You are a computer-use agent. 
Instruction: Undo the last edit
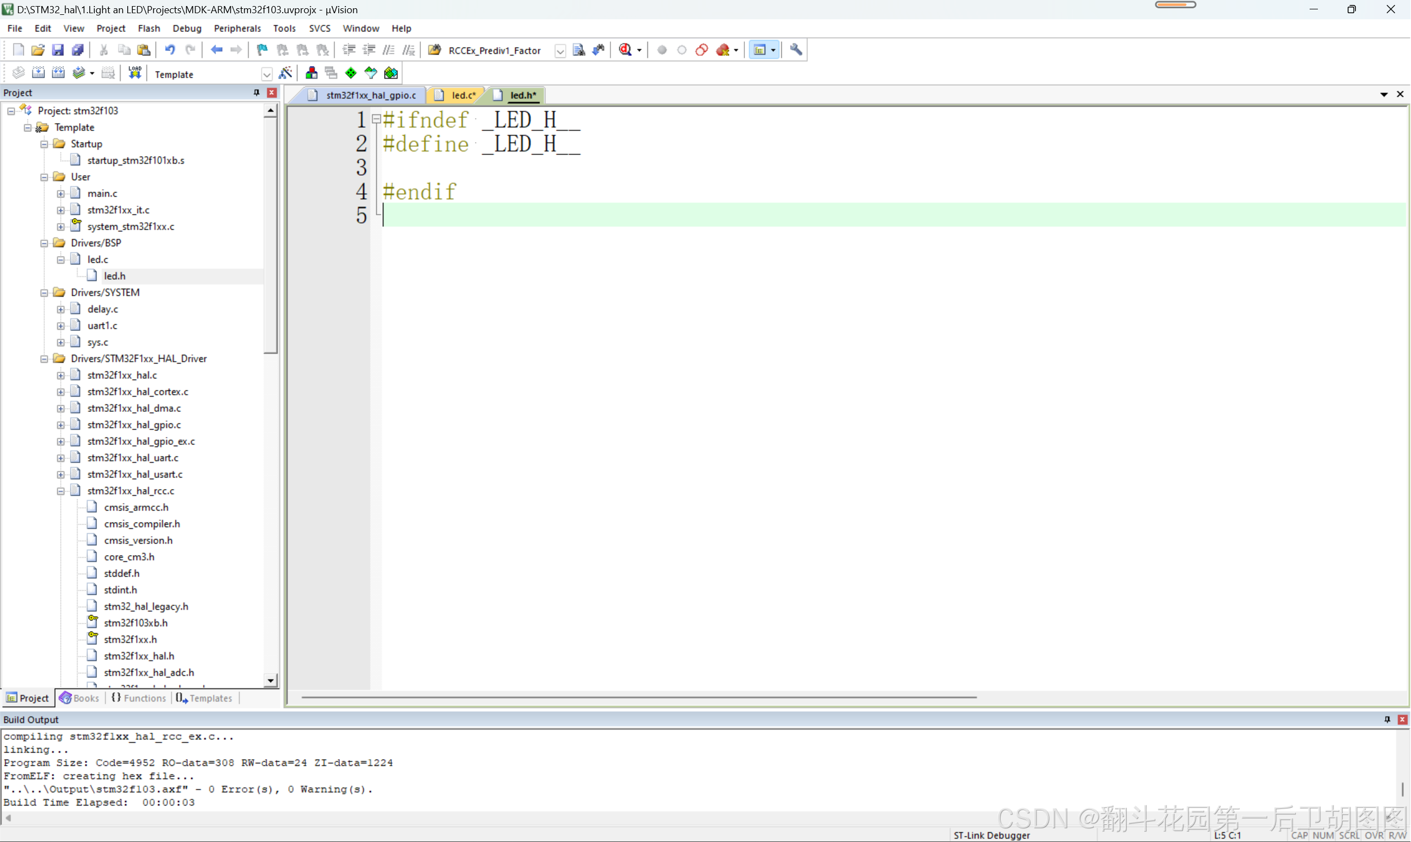(170, 50)
